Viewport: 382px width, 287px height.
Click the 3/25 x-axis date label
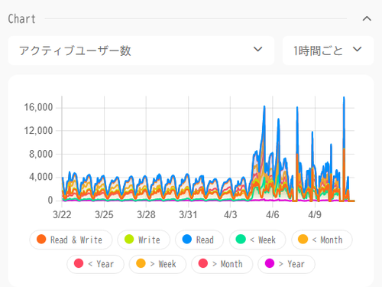(104, 214)
